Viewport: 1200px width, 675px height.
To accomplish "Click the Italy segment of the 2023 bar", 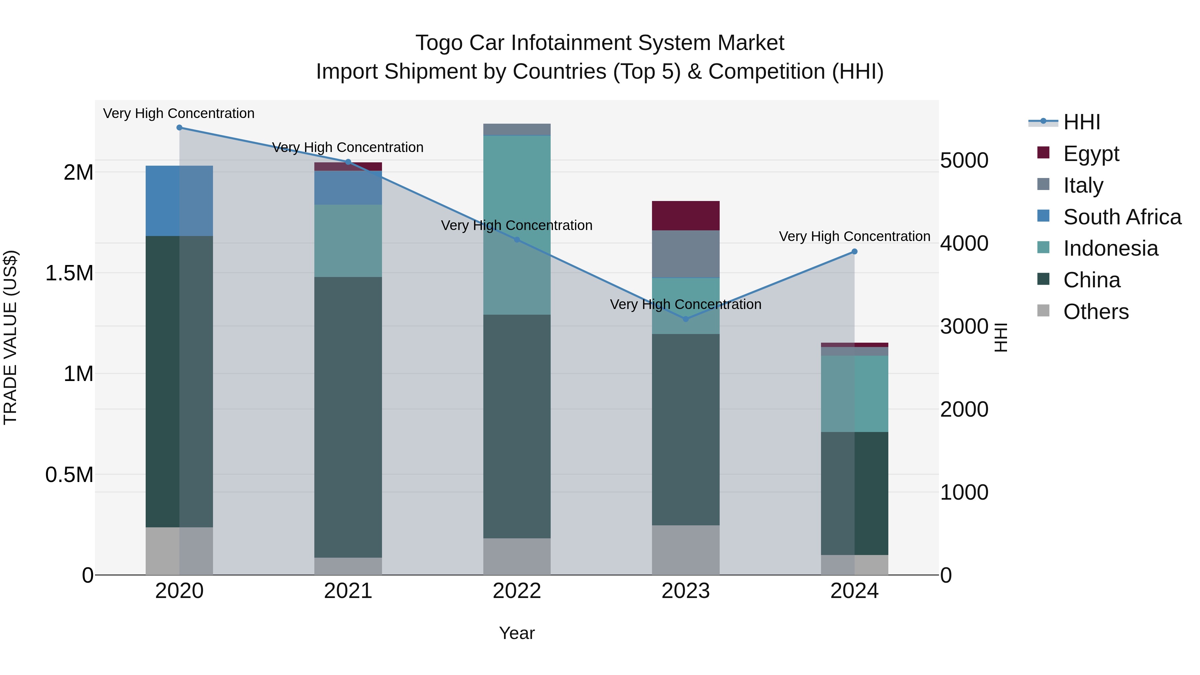I will point(685,254).
